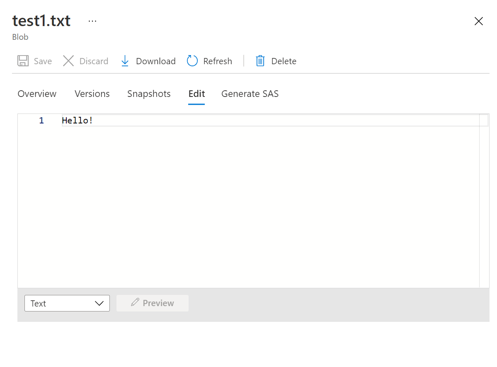Click the Preview pencil icon
This screenshot has width=497, height=367.
135,302
